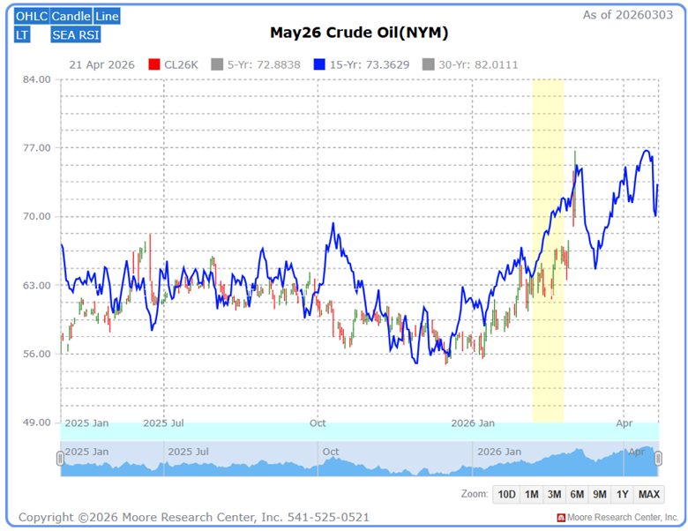Click the 'Apr' x-axis label
The image size is (688, 531).
point(624,423)
